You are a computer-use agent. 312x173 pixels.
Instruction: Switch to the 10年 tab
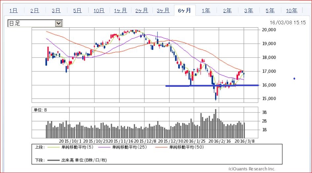(x=292, y=11)
